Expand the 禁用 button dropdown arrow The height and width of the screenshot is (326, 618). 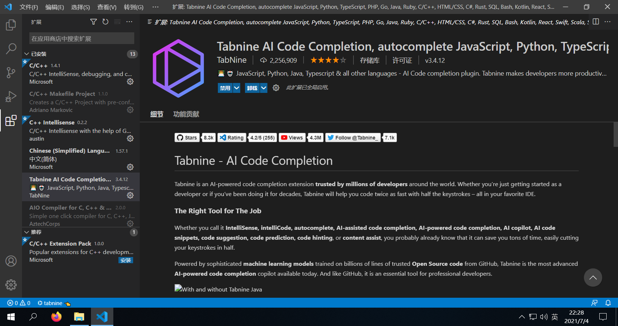coord(236,88)
